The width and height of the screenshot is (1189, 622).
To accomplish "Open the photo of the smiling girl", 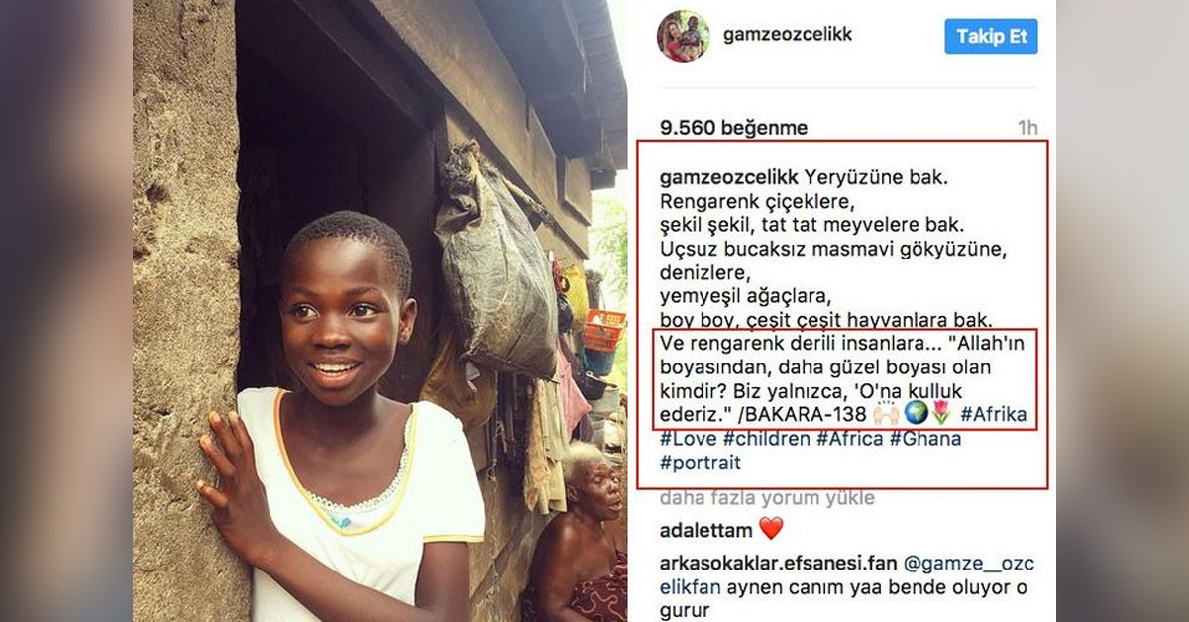I will [380, 311].
